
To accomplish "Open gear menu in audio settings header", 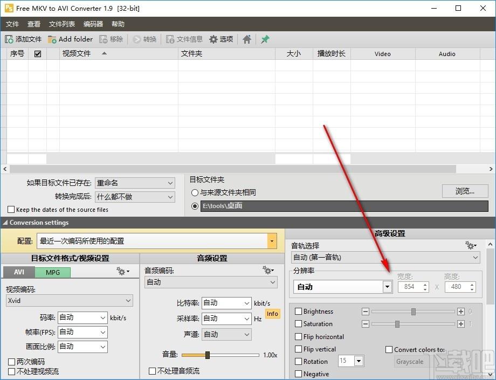I will point(268,270).
